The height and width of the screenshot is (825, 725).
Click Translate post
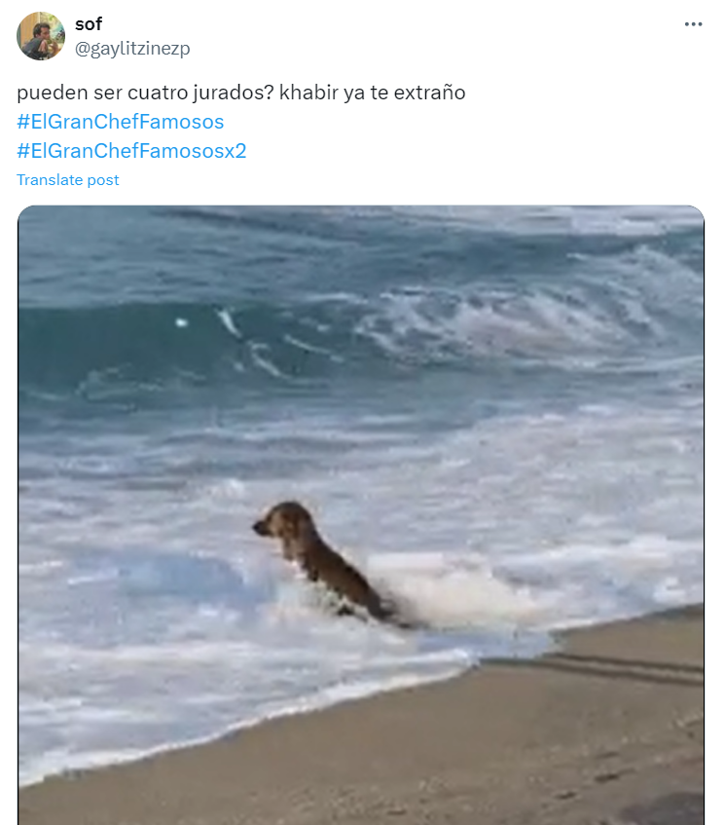coord(68,180)
